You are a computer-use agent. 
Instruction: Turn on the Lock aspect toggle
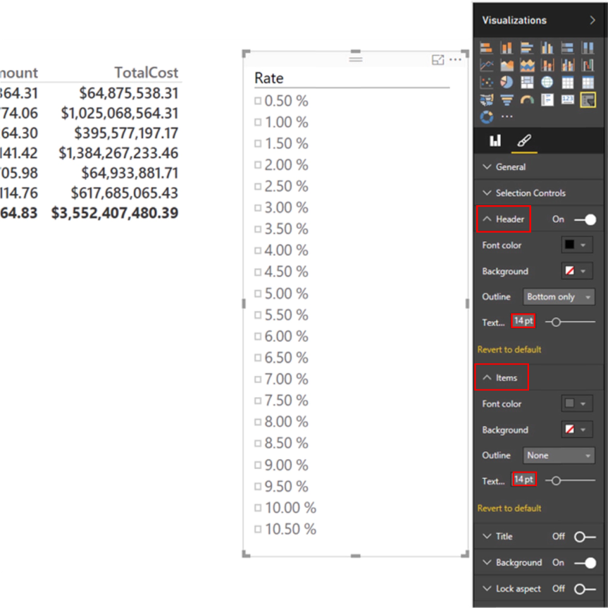click(585, 589)
